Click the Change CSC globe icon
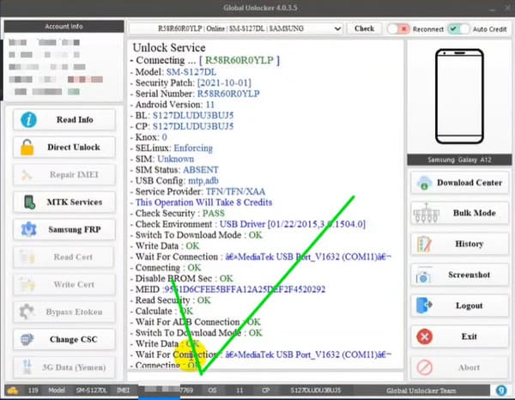This screenshot has width=515, height=400. point(27,339)
